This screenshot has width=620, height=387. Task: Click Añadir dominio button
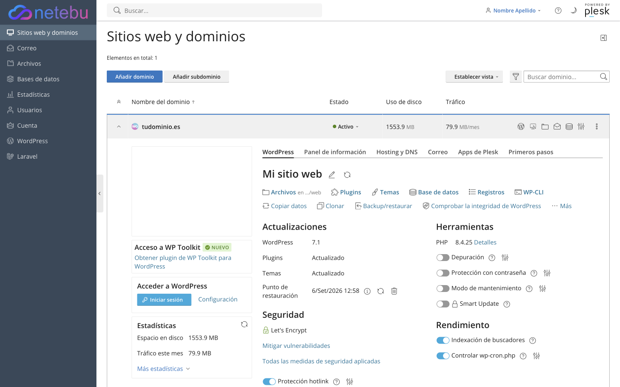click(135, 77)
